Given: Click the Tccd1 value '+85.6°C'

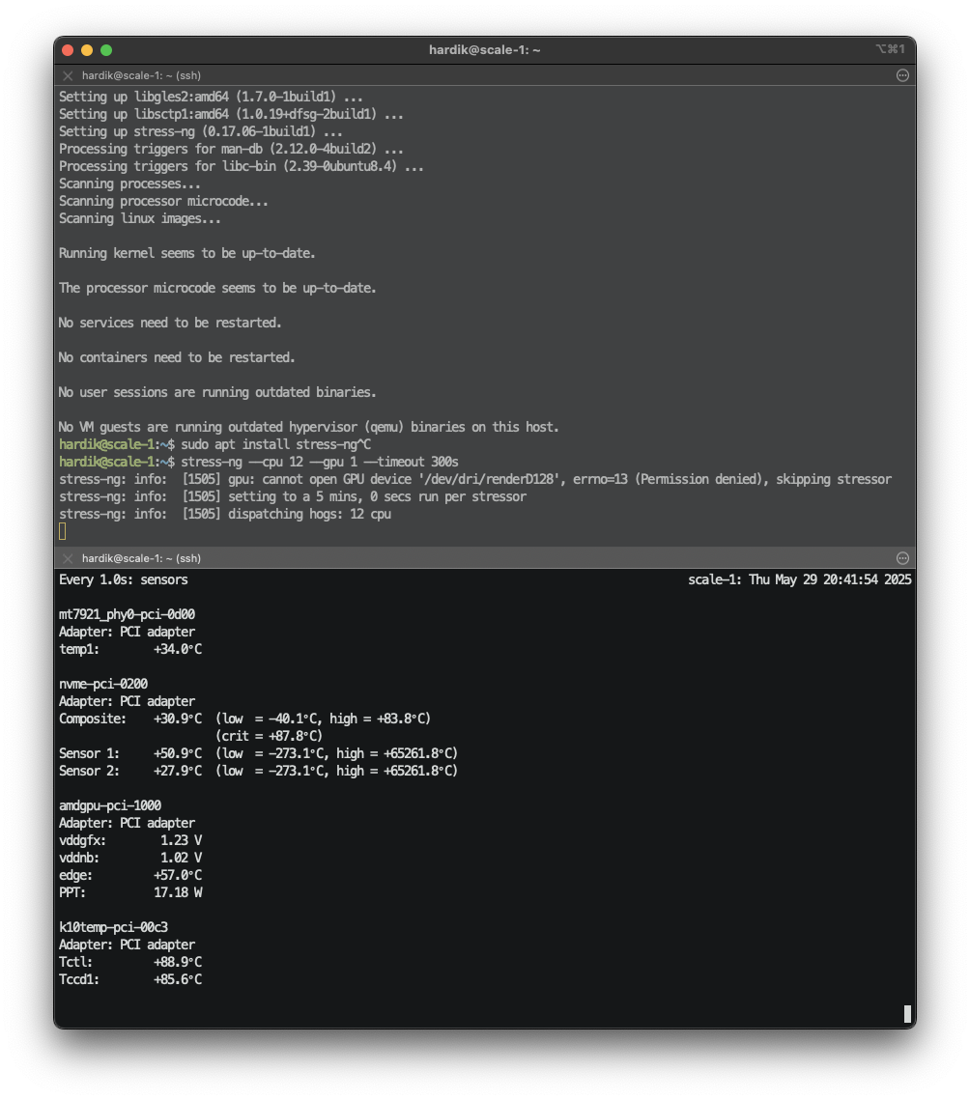Looking at the screenshot, I should (178, 979).
